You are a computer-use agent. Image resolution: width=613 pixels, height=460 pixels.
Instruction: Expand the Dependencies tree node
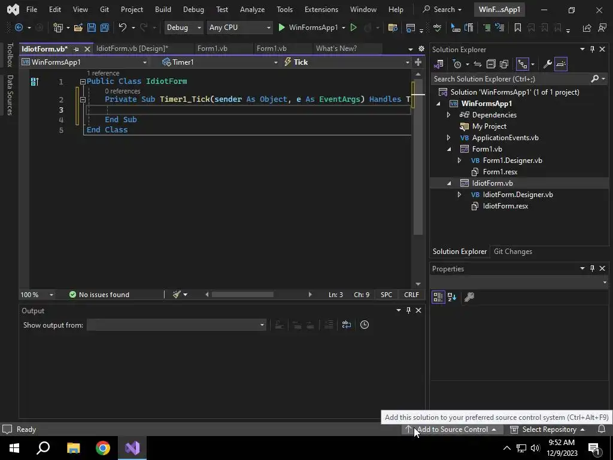click(448, 115)
